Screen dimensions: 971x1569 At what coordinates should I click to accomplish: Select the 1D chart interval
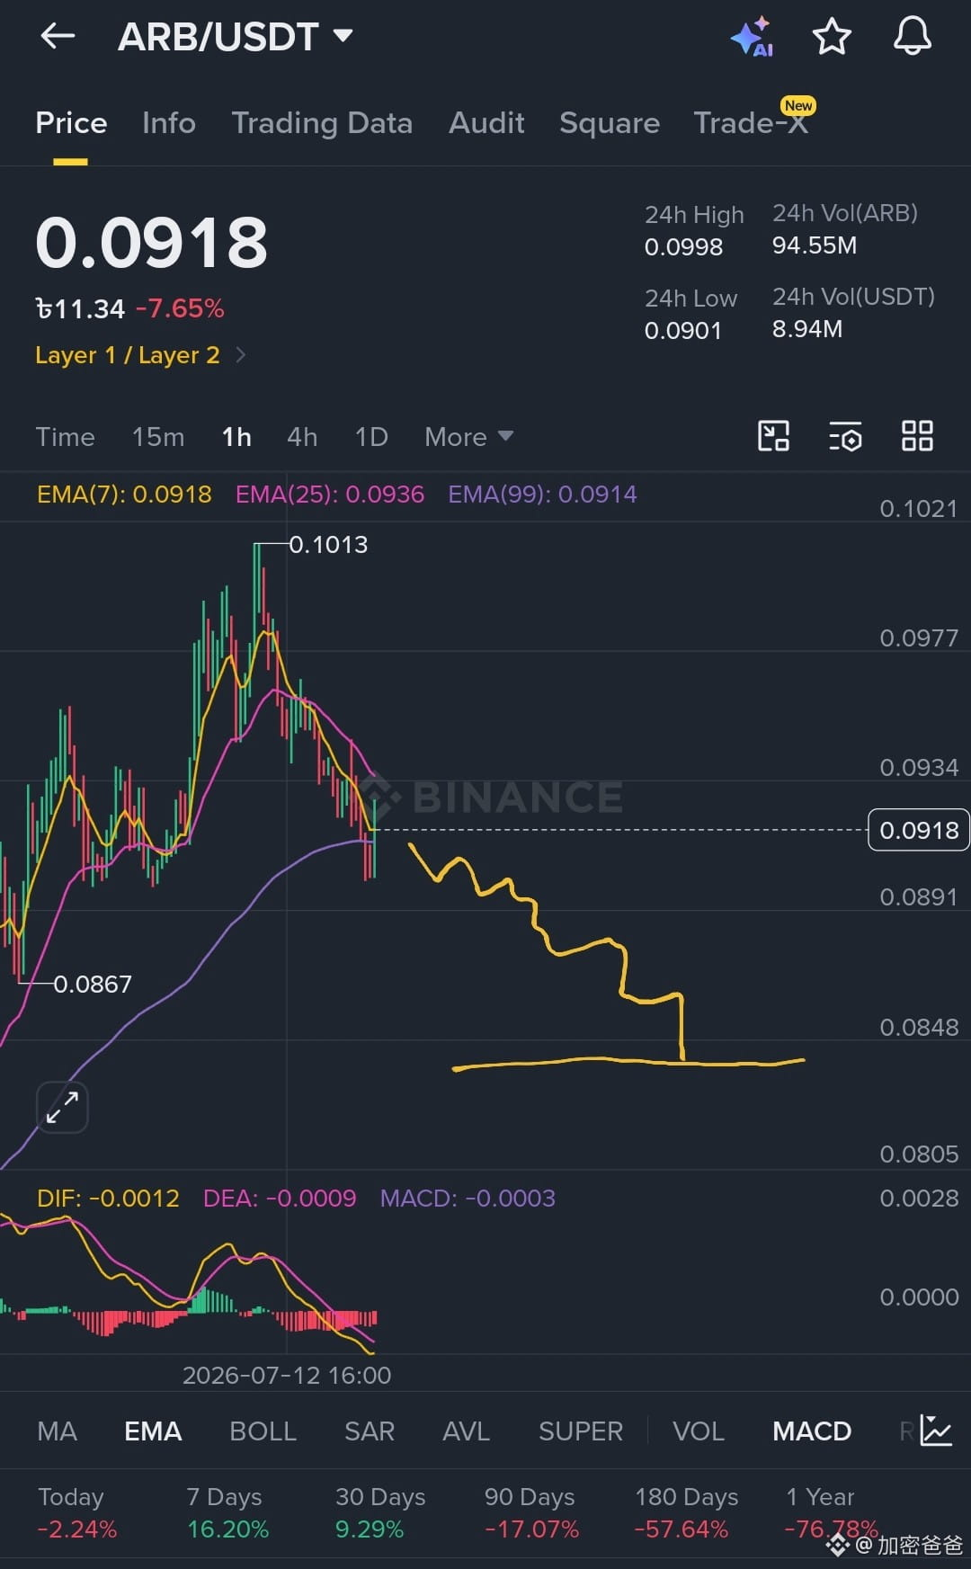coord(371,437)
